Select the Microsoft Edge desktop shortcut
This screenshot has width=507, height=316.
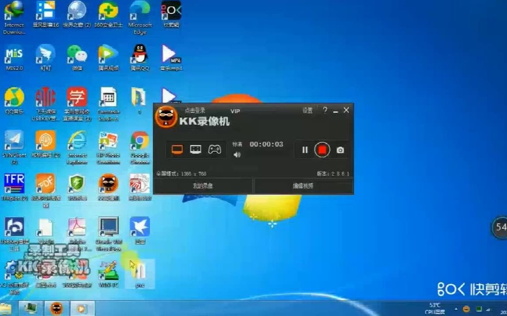point(140,18)
